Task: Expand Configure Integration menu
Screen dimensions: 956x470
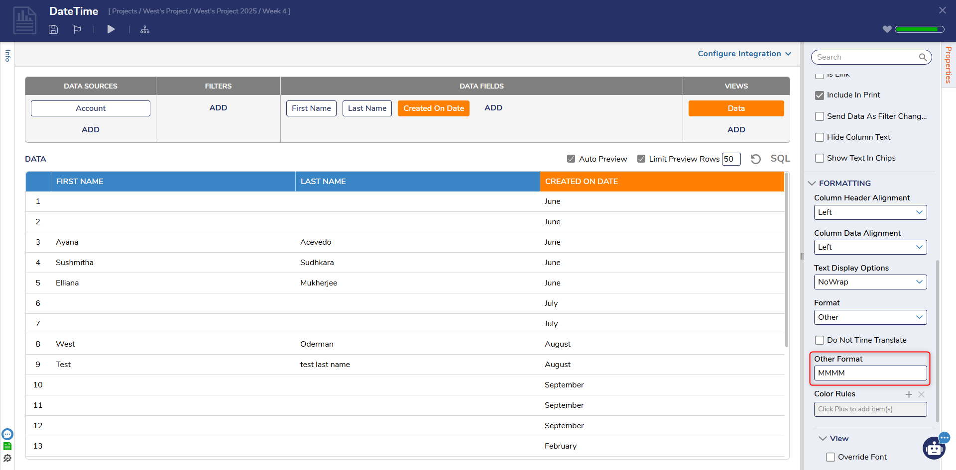Action: click(744, 54)
